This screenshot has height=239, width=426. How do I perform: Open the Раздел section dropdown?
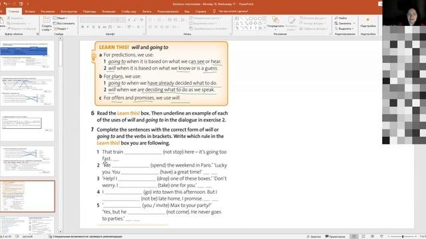pyautogui.click(x=61, y=29)
